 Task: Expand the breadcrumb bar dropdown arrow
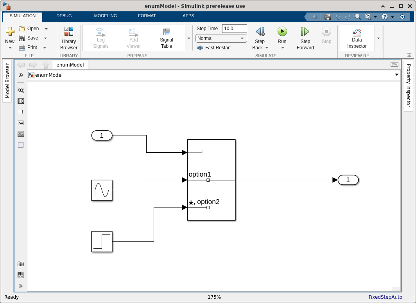(396, 75)
